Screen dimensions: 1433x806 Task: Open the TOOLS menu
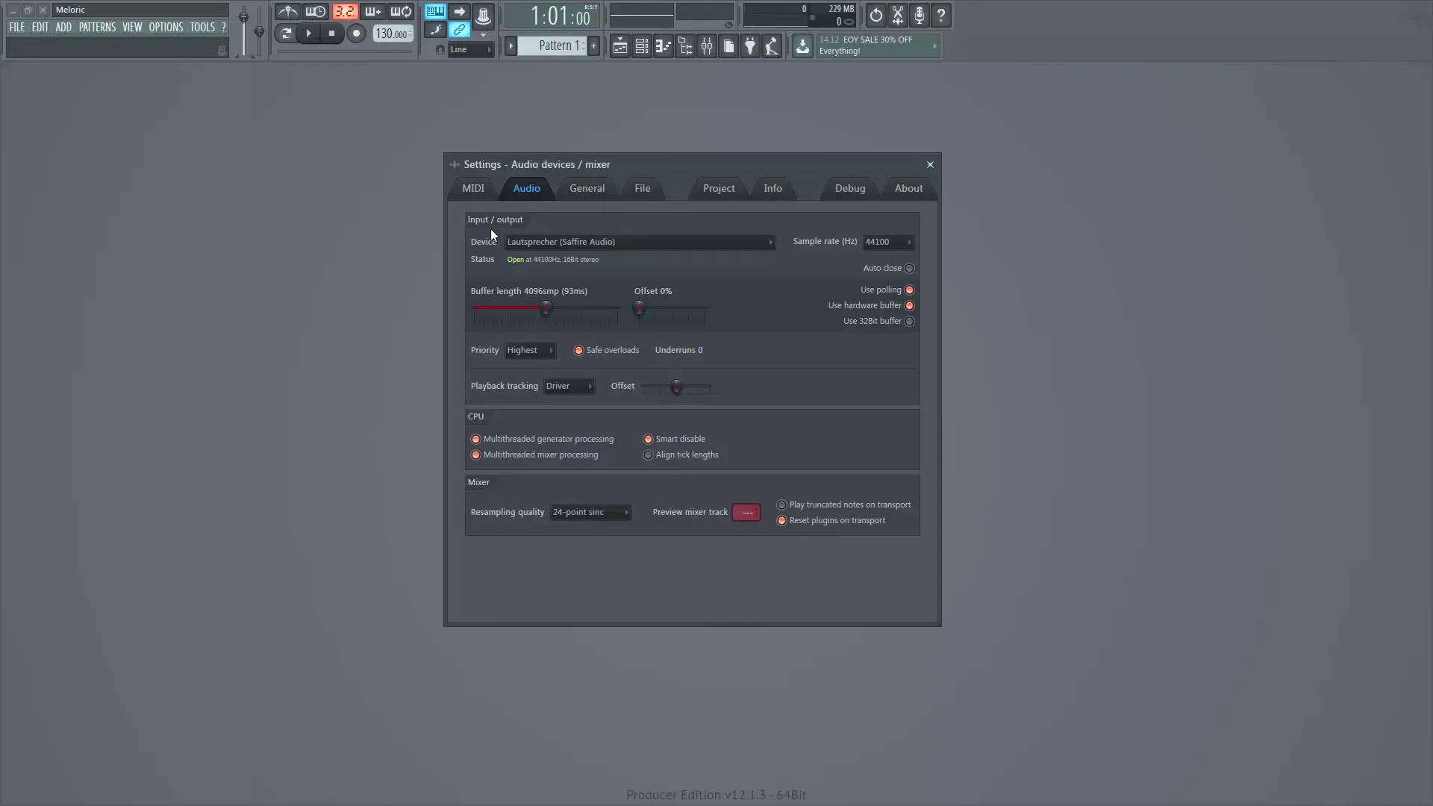pos(202,27)
